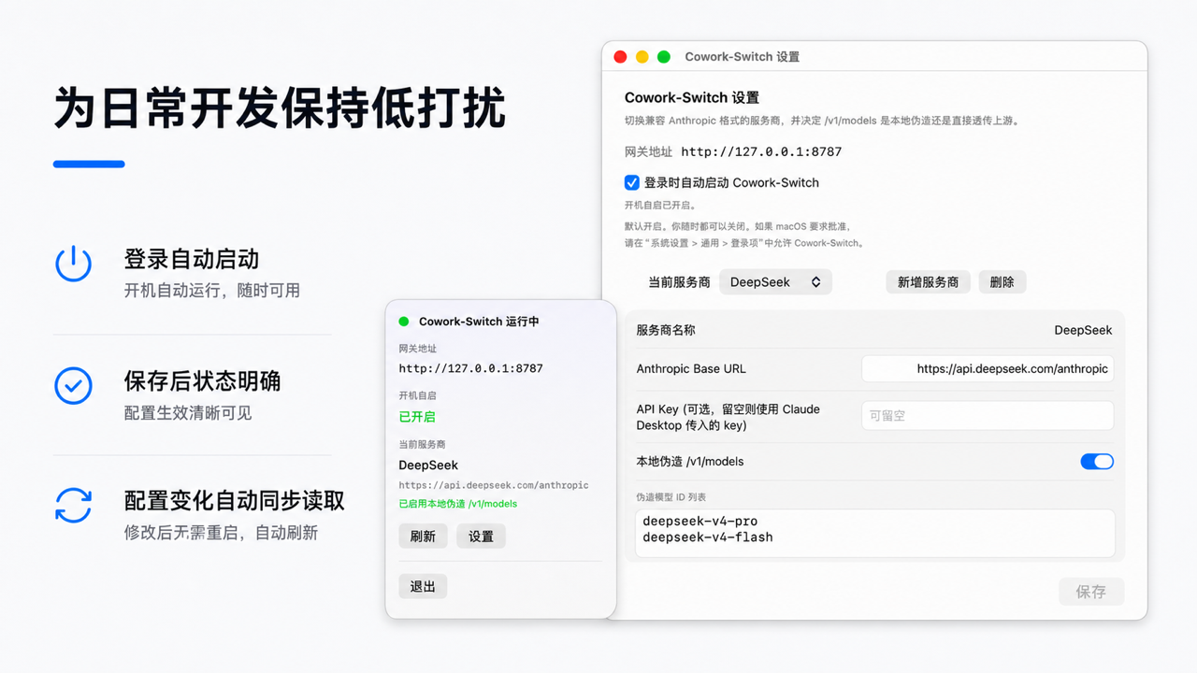Click the 伪造模型 ID 列表 text area
The image size is (1197, 673).
pos(874,533)
